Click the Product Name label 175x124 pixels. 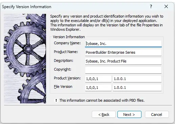(66, 52)
